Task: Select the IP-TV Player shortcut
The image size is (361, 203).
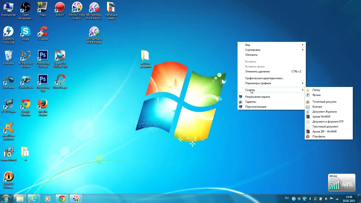Action: (8, 106)
